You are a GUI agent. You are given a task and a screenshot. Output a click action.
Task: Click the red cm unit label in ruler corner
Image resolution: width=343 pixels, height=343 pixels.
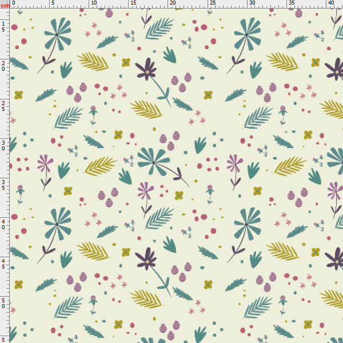click(x=5, y=6)
